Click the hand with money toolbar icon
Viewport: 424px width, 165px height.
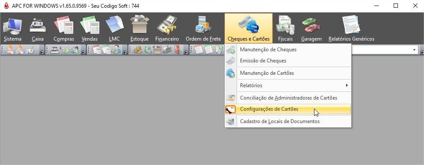(x=64, y=50)
